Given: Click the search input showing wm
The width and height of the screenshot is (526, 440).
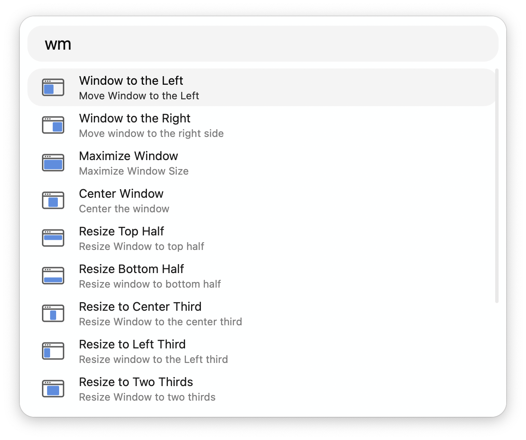Looking at the screenshot, I should tap(263, 43).
